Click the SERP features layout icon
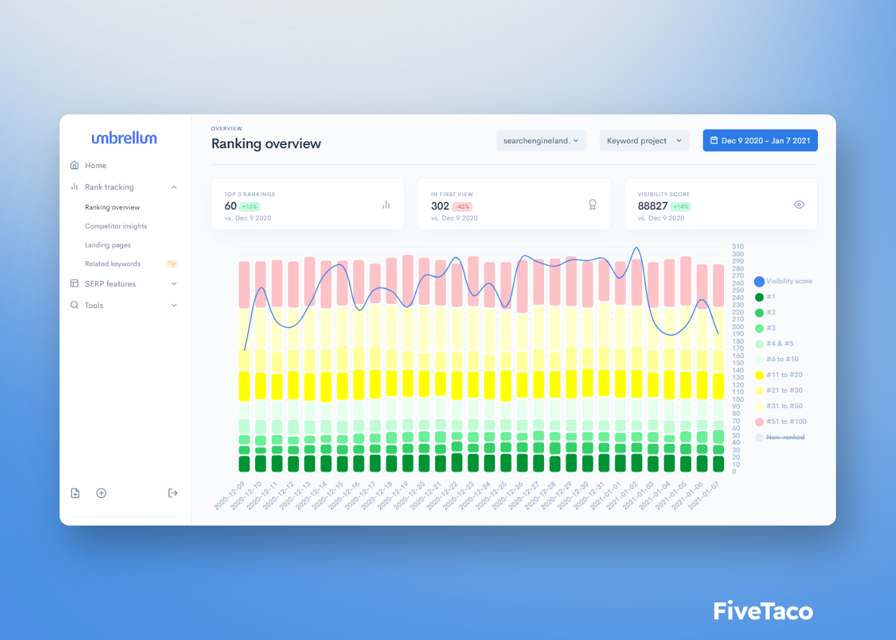The image size is (896, 640). click(x=74, y=284)
